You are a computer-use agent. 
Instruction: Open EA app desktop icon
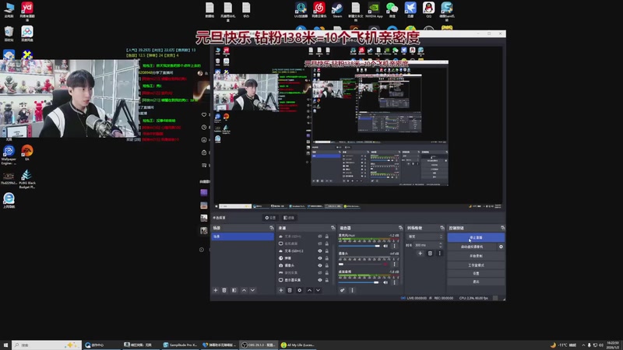coord(27,152)
